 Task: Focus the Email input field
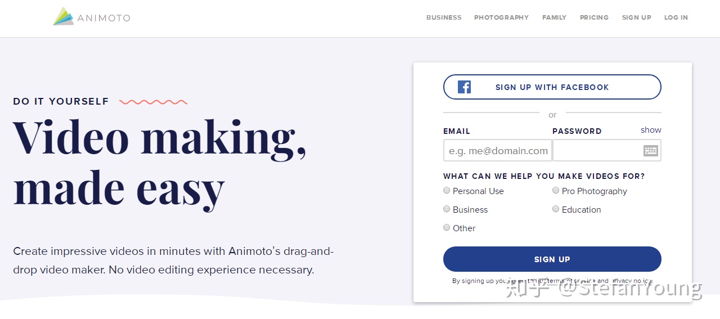coord(497,150)
